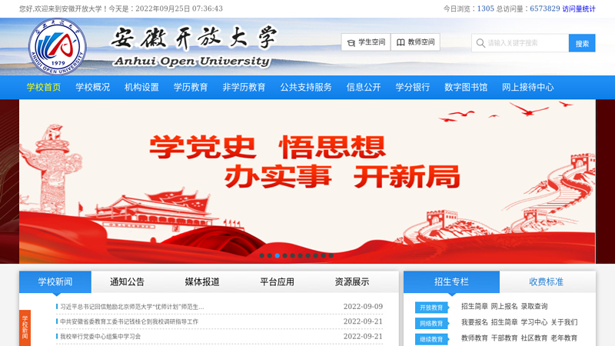
Task: Open 关于我们 link
Action: [564, 322]
